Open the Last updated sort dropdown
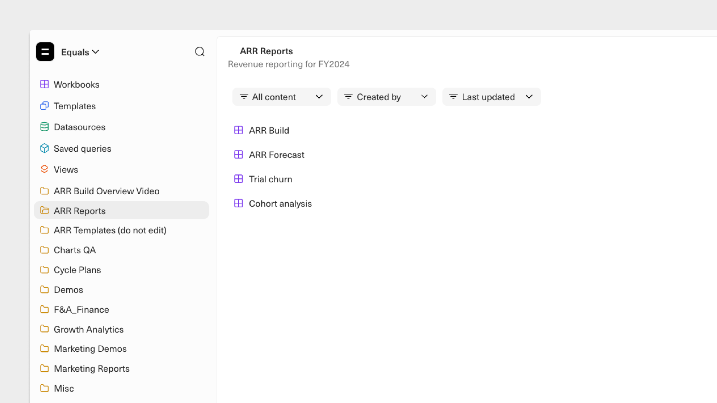This screenshot has width=717, height=403. pyautogui.click(x=491, y=97)
